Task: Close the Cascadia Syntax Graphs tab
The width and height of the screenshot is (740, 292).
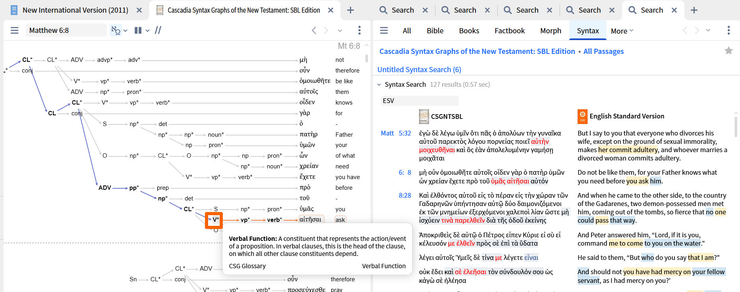Action: point(330,10)
